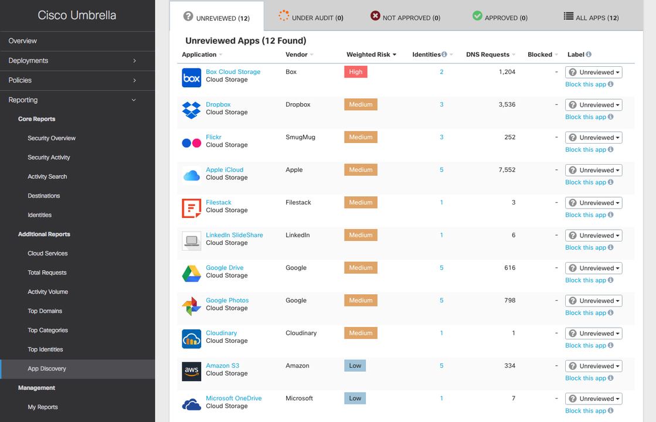Open the Unreviewed label dropdown for Flickr
The image size is (656, 422).
pyautogui.click(x=594, y=137)
